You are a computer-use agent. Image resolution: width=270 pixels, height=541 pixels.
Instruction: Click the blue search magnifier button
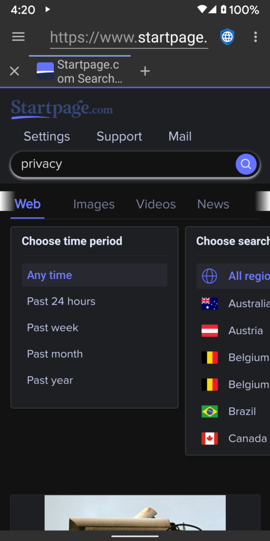coord(246,164)
